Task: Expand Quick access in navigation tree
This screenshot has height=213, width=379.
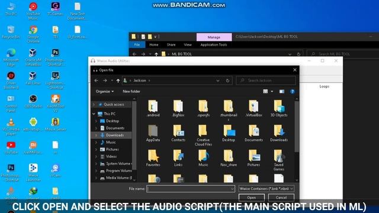Action: (x=94, y=105)
